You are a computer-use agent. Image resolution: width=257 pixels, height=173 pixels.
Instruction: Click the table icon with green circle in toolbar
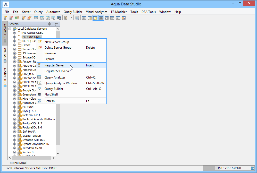(16, 18)
